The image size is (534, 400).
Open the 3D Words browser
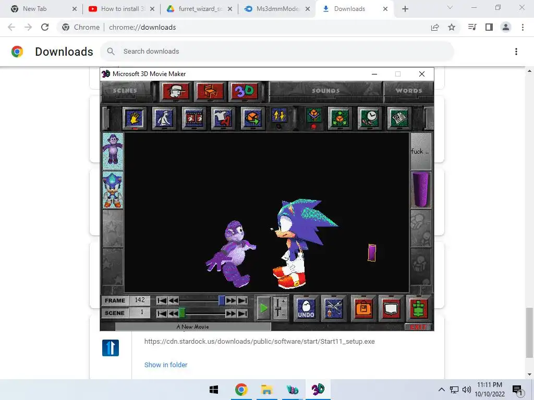(x=244, y=91)
